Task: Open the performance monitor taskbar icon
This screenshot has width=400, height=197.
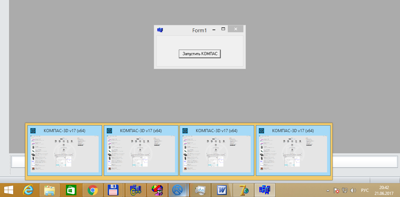Action: coord(200,190)
